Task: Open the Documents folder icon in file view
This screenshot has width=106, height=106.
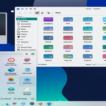Action: point(48,29)
